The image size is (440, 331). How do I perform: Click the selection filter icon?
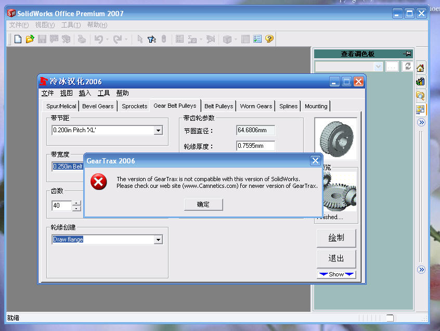point(152,39)
